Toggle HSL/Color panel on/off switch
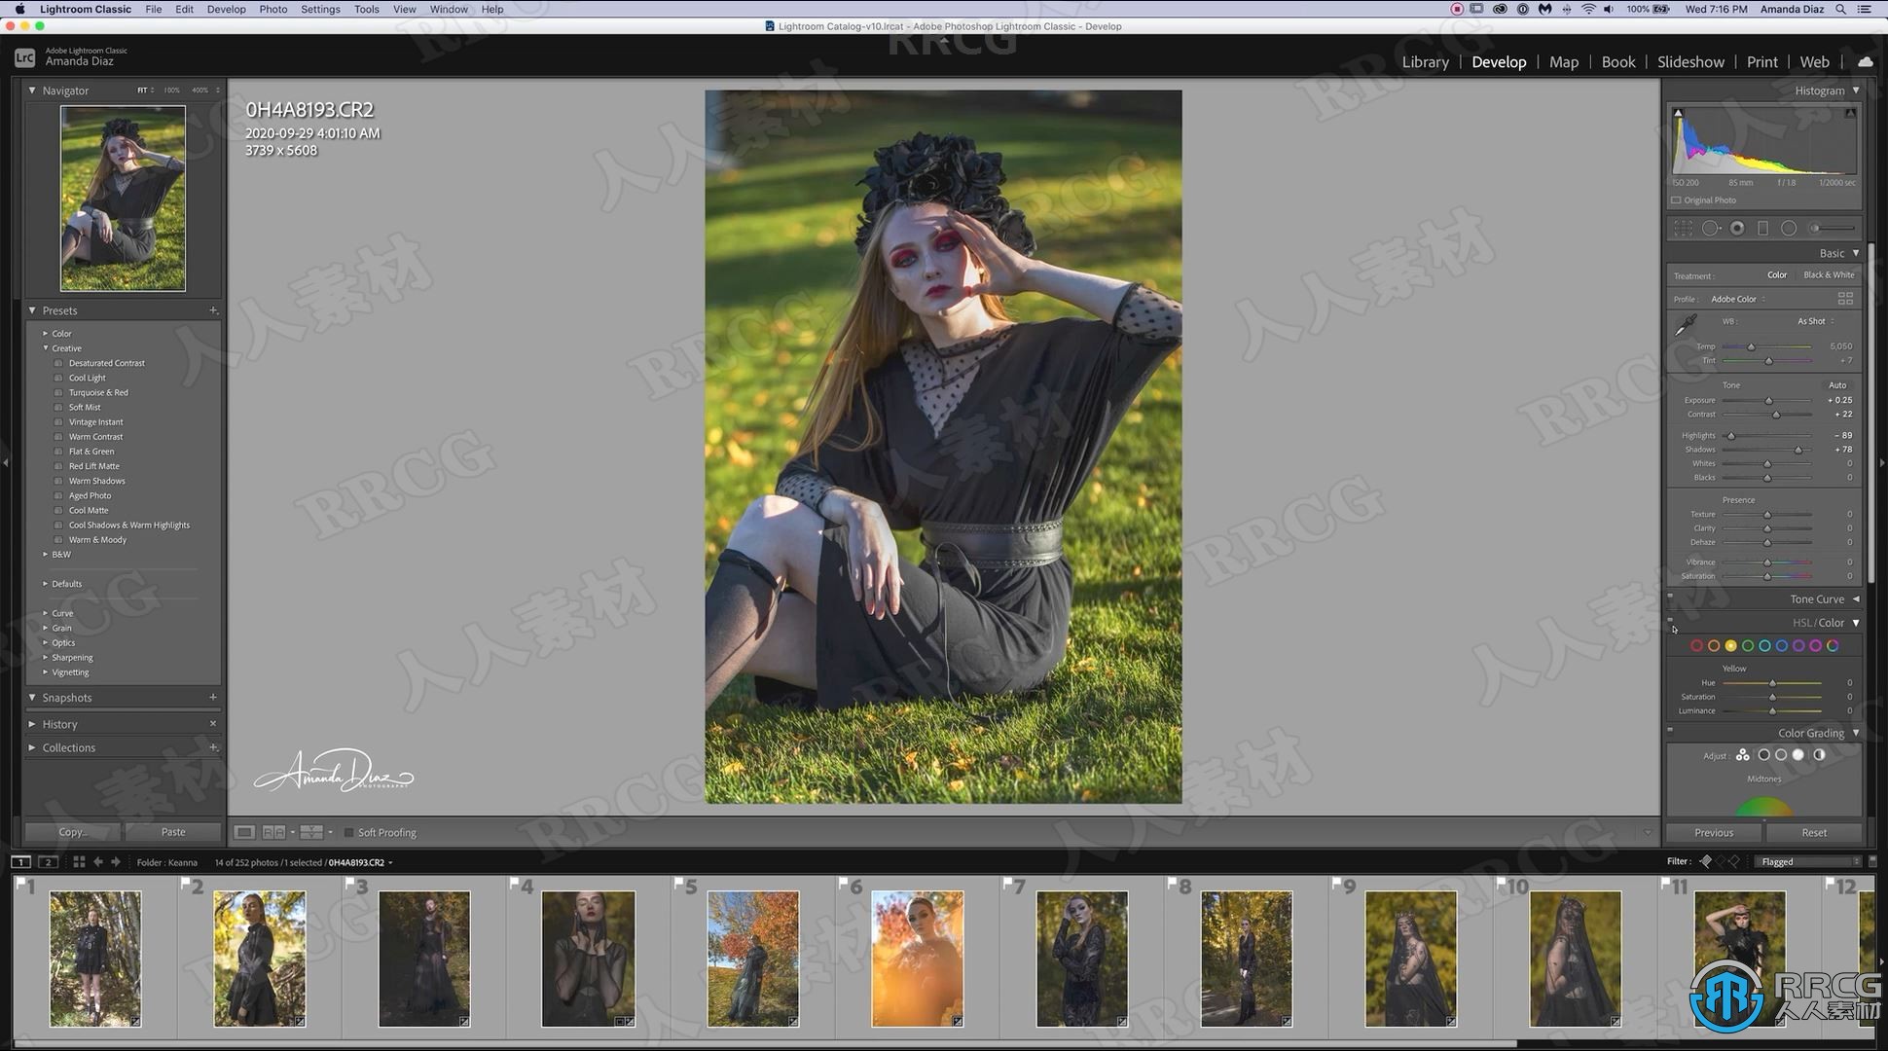This screenshot has width=1888, height=1051. (1670, 620)
